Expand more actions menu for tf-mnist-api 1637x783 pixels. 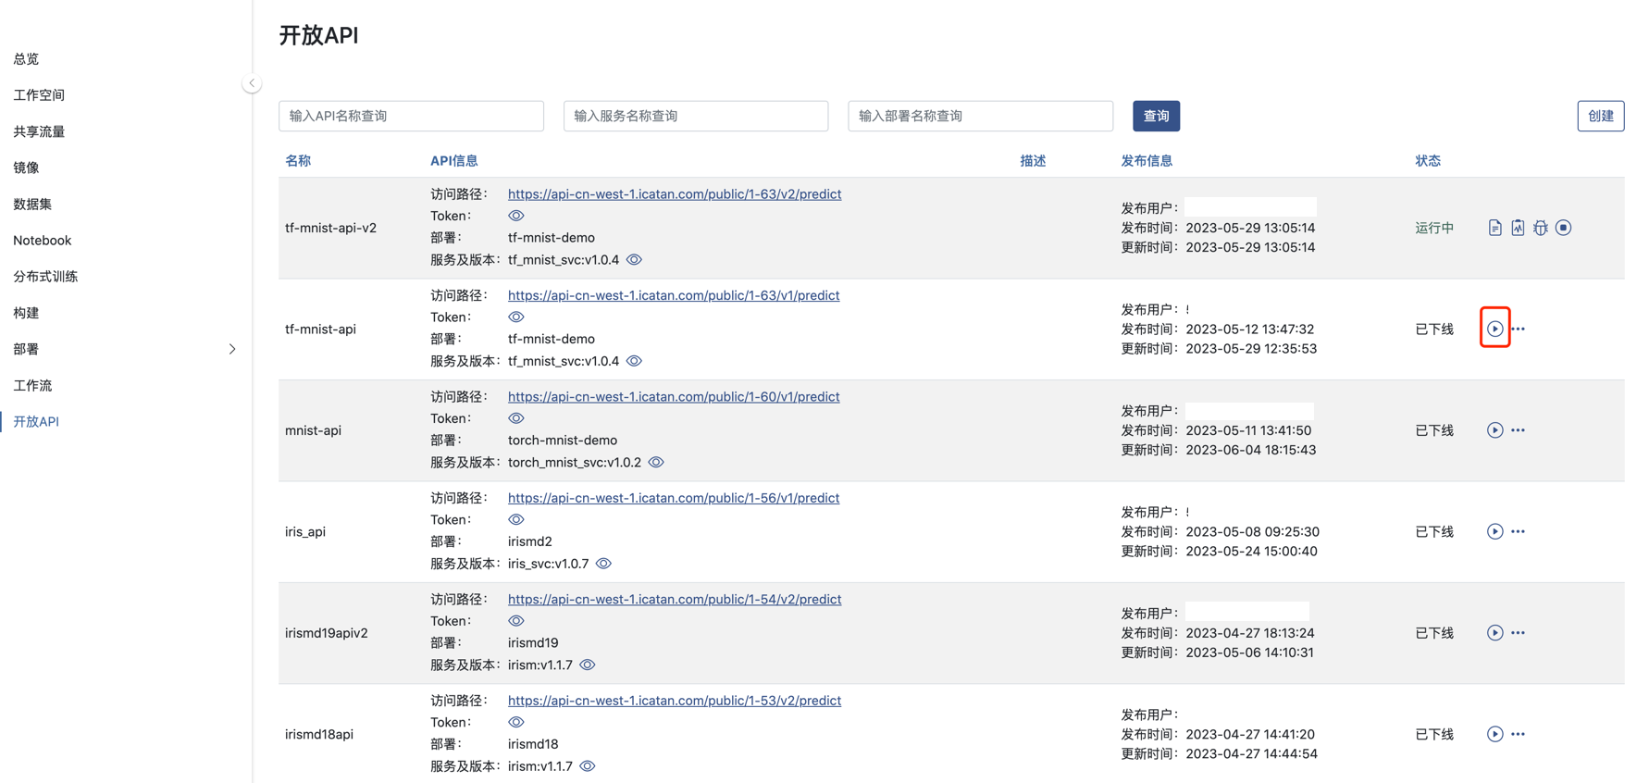pyautogui.click(x=1519, y=329)
